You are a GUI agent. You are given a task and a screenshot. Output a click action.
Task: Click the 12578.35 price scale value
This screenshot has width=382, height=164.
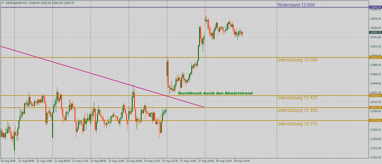coord(376,19)
